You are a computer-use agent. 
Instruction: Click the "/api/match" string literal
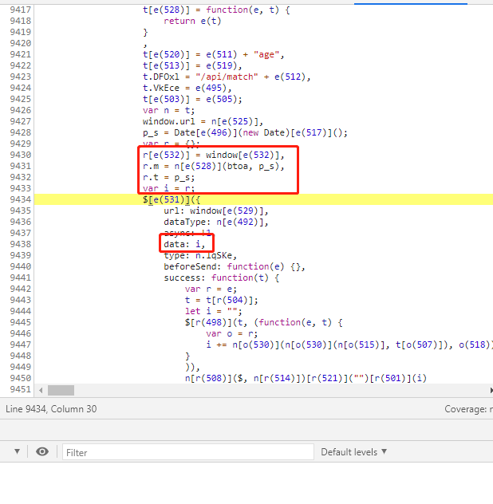pyautogui.click(x=227, y=77)
